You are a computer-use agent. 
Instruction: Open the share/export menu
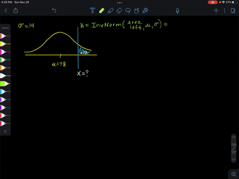coord(15,10)
